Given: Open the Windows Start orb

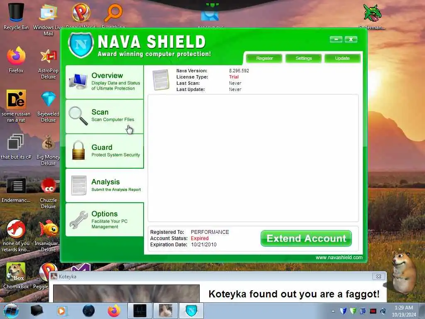Looking at the screenshot, I should coord(11,311).
